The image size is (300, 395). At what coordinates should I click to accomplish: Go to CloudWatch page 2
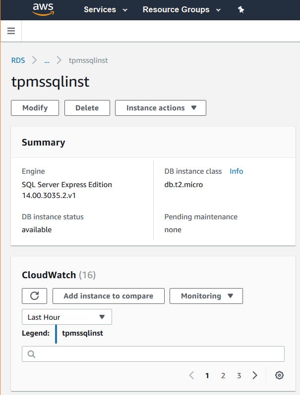223,376
